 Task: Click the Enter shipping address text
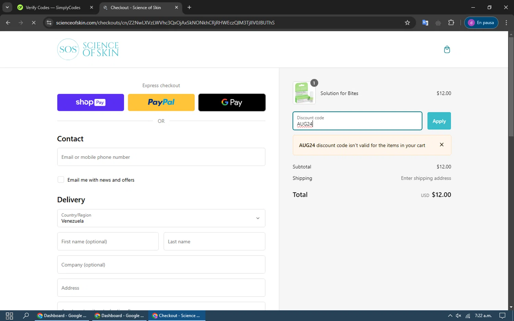click(x=426, y=178)
